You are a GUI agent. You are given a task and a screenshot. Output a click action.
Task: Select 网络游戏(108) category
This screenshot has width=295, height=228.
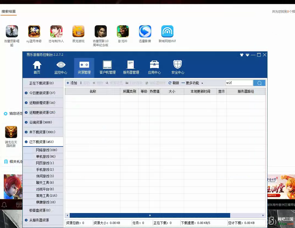coord(43,150)
